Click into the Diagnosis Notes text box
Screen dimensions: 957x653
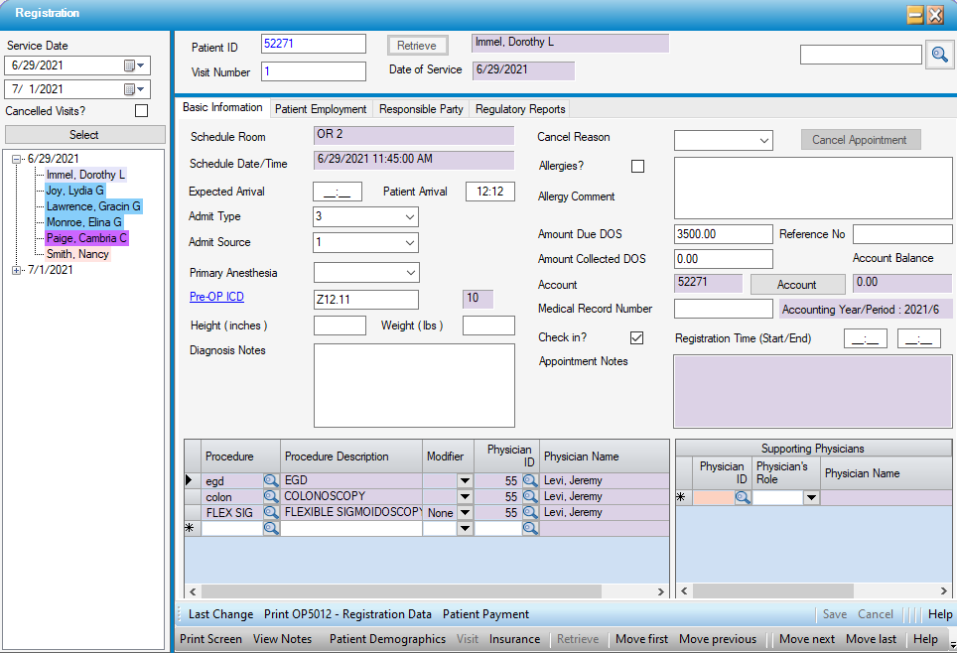point(414,385)
